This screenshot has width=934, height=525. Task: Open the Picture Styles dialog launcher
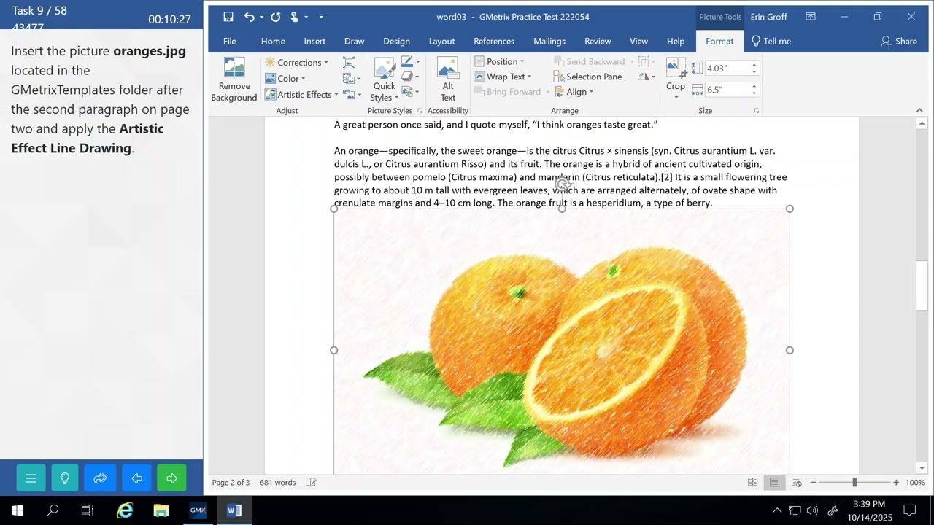[x=420, y=111]
